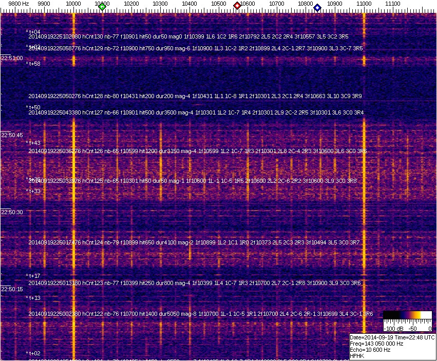Click the 10000 Hz label on ruler
437x361 pixels.
(x=73, y=4)
